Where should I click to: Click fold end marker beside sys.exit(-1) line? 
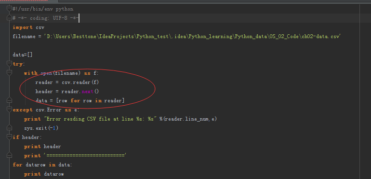pyautogui.click(x=9, y=128)
